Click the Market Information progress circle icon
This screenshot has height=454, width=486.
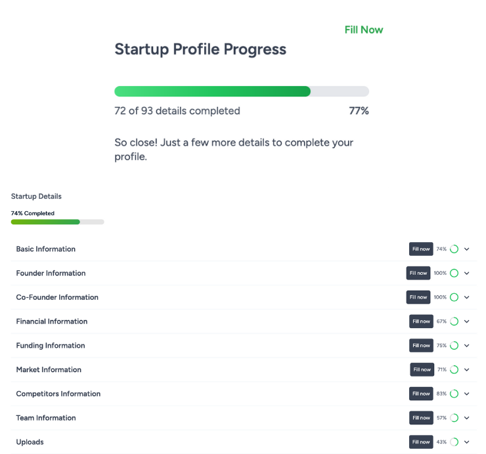pyautogui.click(x=454, y=369)
